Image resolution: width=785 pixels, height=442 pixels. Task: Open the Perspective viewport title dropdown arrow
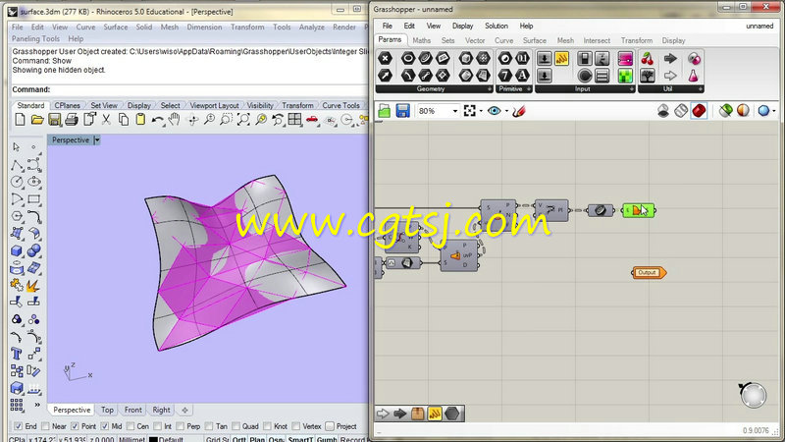pyautogui.click(x=96, y=140)
